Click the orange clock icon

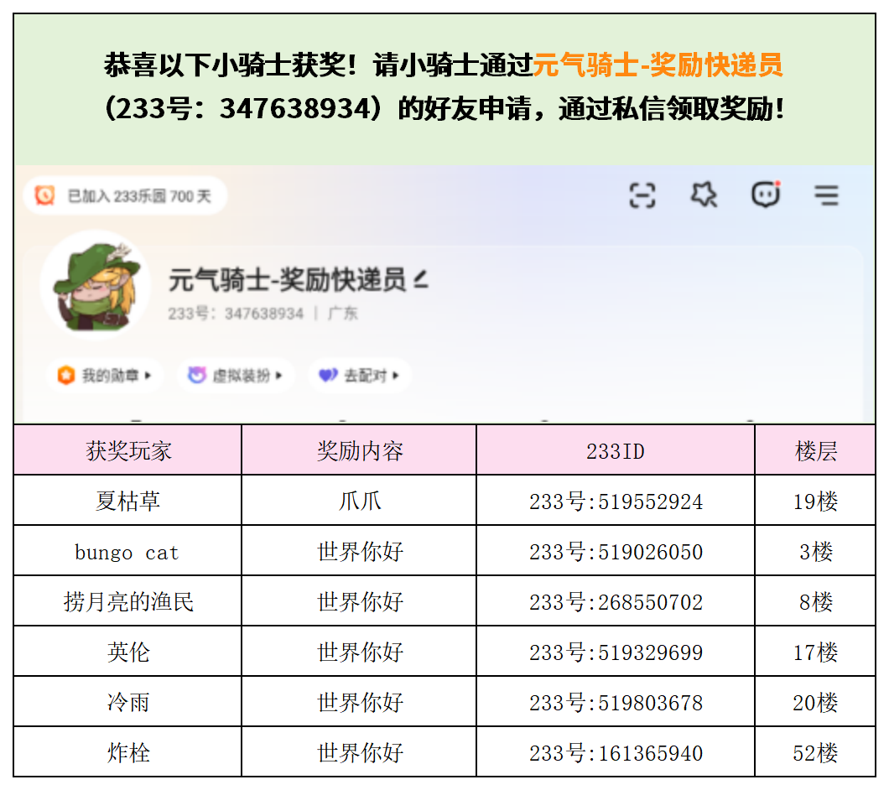[44, 195]
